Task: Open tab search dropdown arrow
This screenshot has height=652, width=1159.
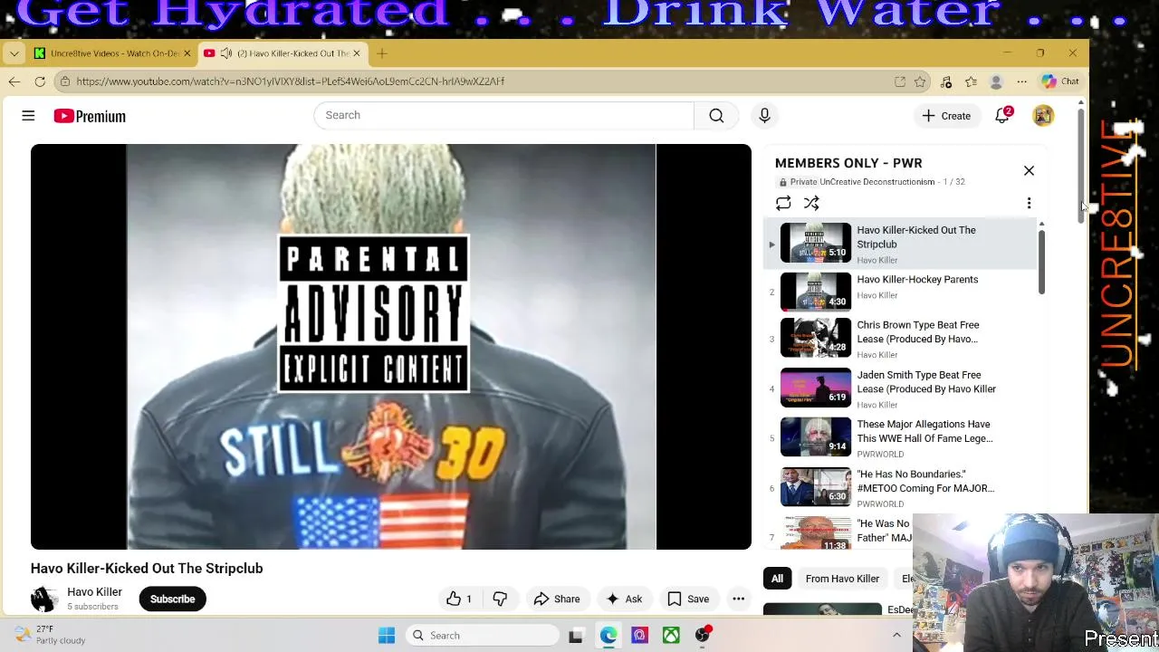Action: (14, 53)
